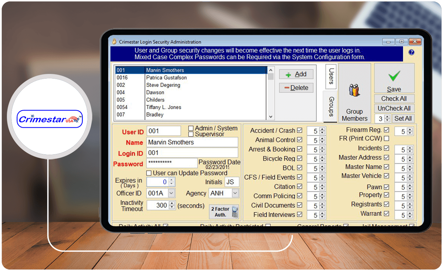Screen dimensions: 443x271
Task: Select the Marvin Smothers row
Action: coord(191,70)
